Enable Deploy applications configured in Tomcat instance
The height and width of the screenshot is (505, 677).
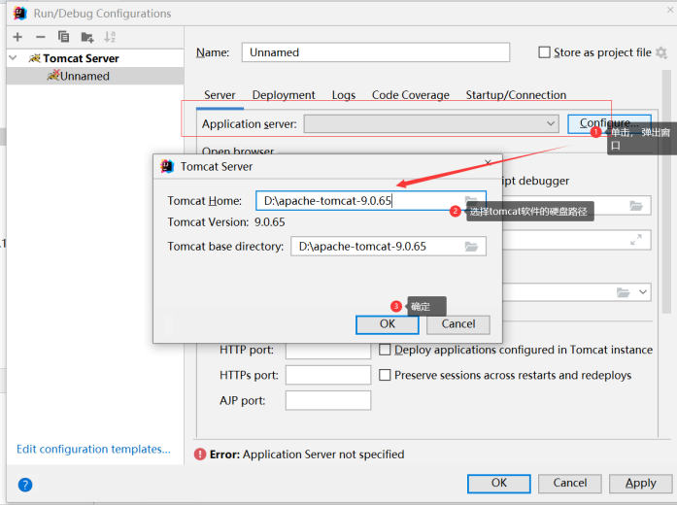[x=385, y=350]
